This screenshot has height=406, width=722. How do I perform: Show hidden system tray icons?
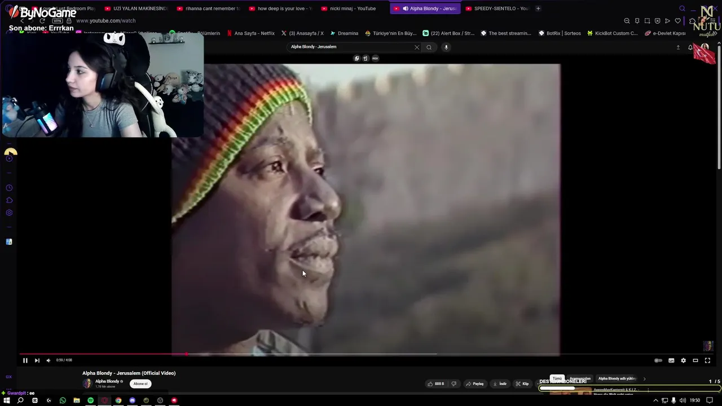(x=655, y=400)
